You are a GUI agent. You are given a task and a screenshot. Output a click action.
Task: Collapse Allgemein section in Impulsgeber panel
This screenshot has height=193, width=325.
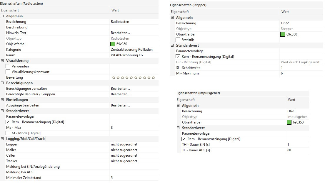pos(178,106)
